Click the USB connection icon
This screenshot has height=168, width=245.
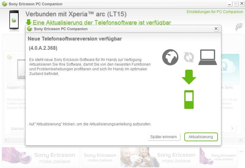pyautogui.click(x=239, y=27)
